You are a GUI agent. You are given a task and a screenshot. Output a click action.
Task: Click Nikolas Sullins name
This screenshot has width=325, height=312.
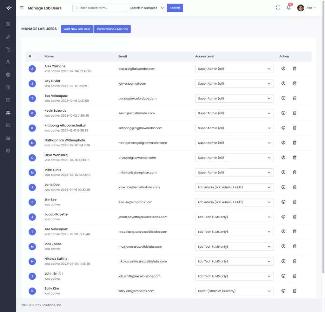point(56,259)
